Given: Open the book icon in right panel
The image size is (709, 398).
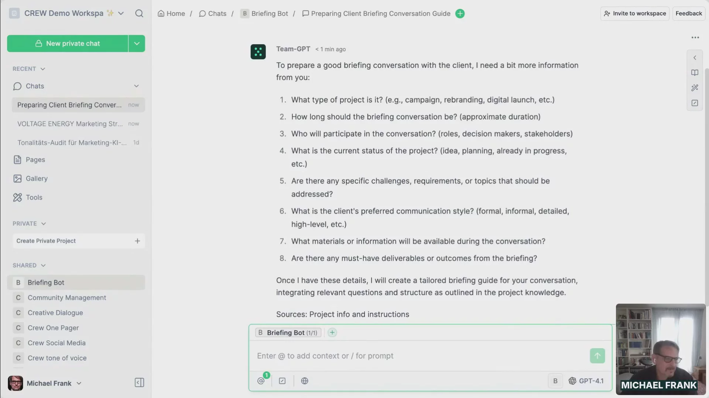Looking at the screenshot, I should [x=695, y=73].
